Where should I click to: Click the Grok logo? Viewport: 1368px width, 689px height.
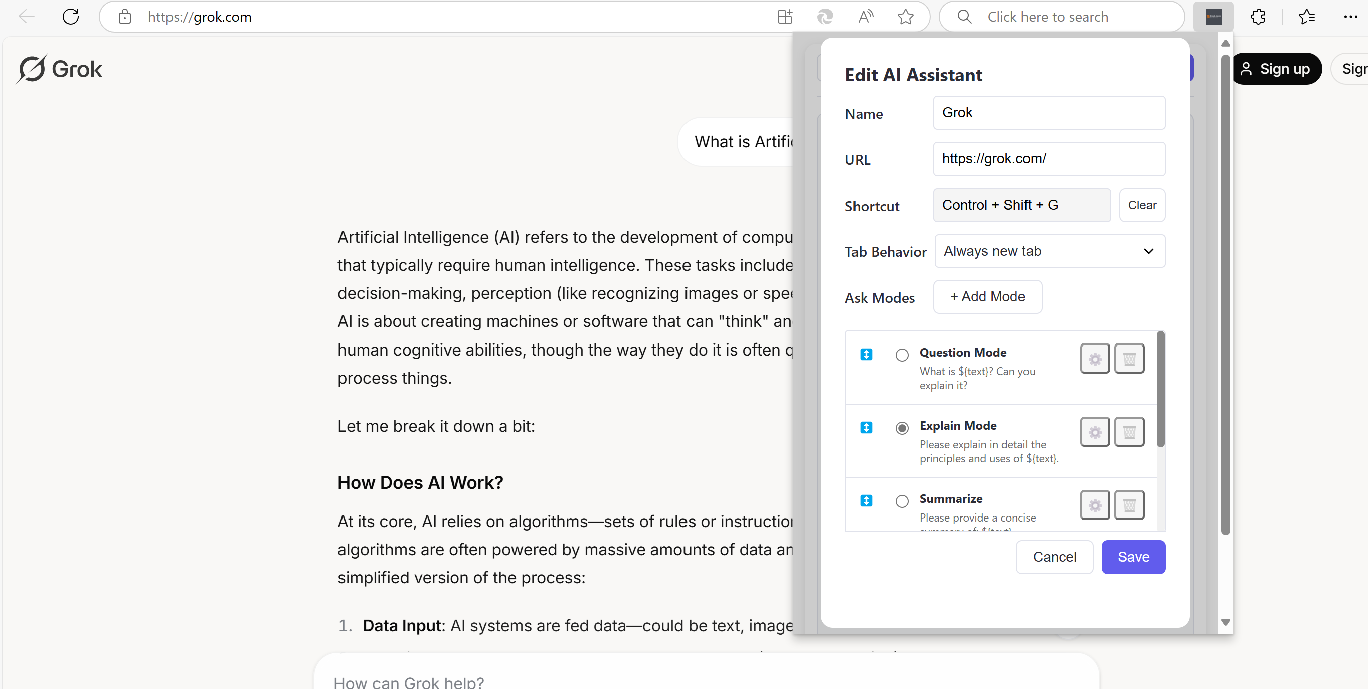coord(59,69)
